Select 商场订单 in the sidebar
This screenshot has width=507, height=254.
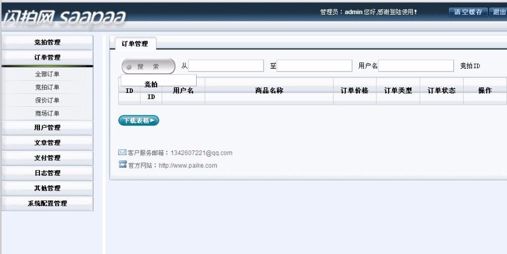click(47, 113)
